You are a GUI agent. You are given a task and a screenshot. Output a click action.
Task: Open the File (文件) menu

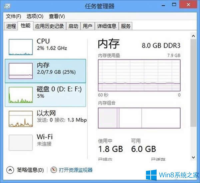point(13,16)
